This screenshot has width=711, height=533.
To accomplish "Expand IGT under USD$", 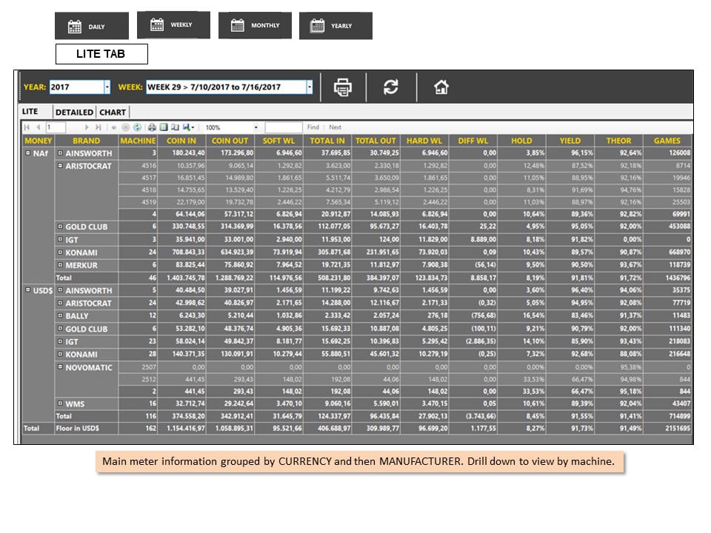I will [x=60, y=341].
